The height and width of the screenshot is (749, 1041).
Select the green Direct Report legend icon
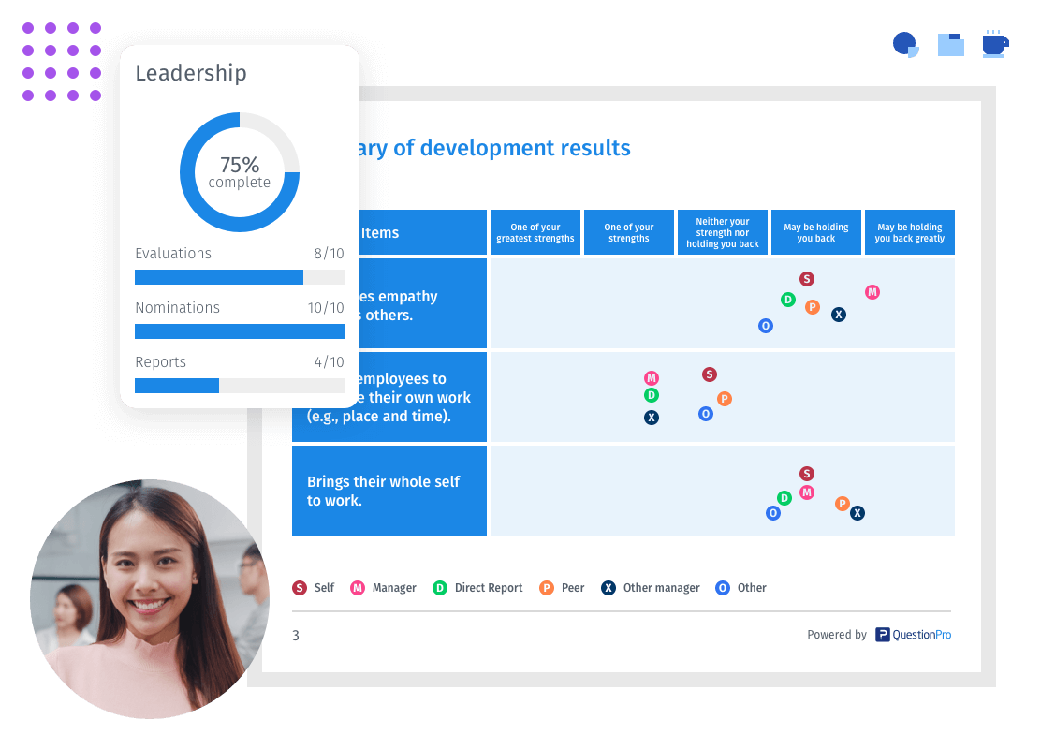pyautogui.click(x=440, y=588)
